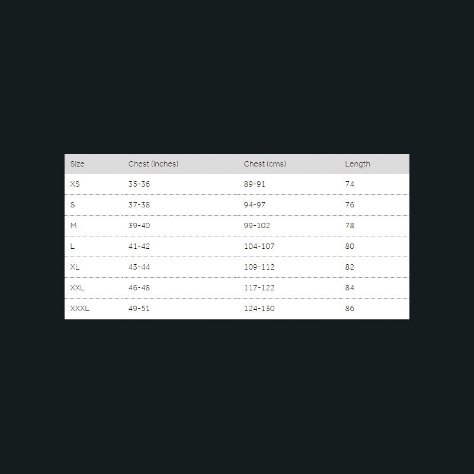The width and height of the screenshot is (474, 474).
Task: Click the 39-40 chest inches value
Action: 139,226
